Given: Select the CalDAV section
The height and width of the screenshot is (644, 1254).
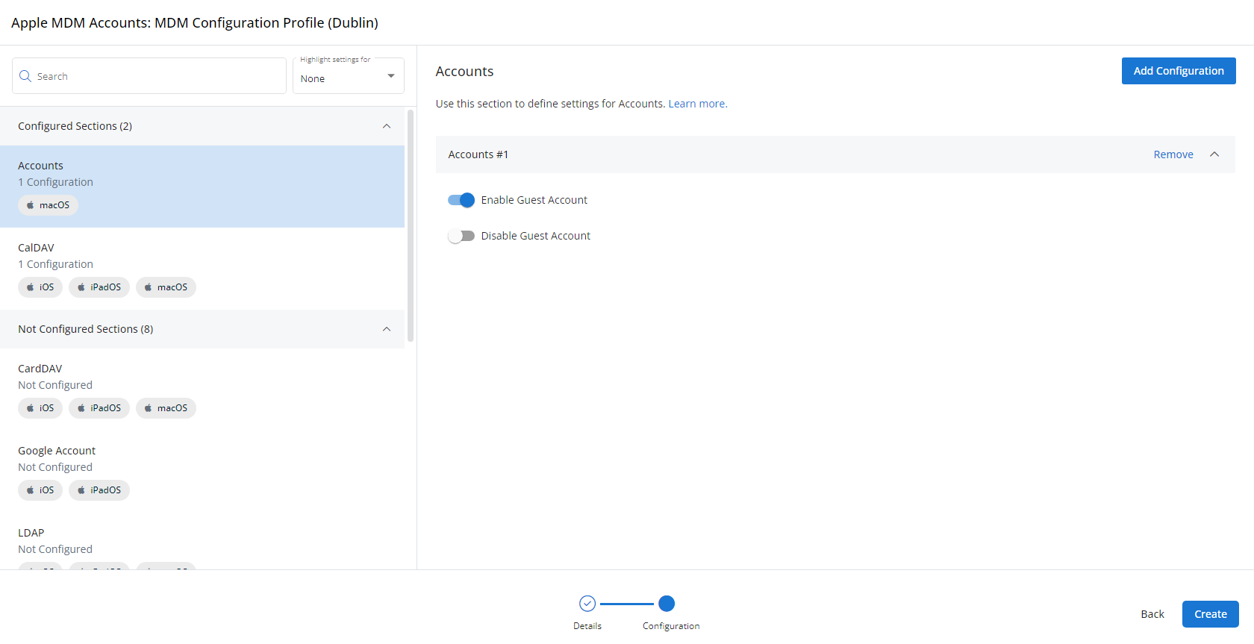Looking at the screenshot, I should click(36, 248).
